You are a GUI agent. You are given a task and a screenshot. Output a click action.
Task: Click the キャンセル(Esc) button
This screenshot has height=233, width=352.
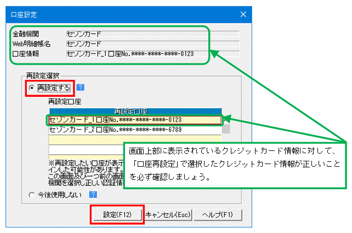pos(168,215)
